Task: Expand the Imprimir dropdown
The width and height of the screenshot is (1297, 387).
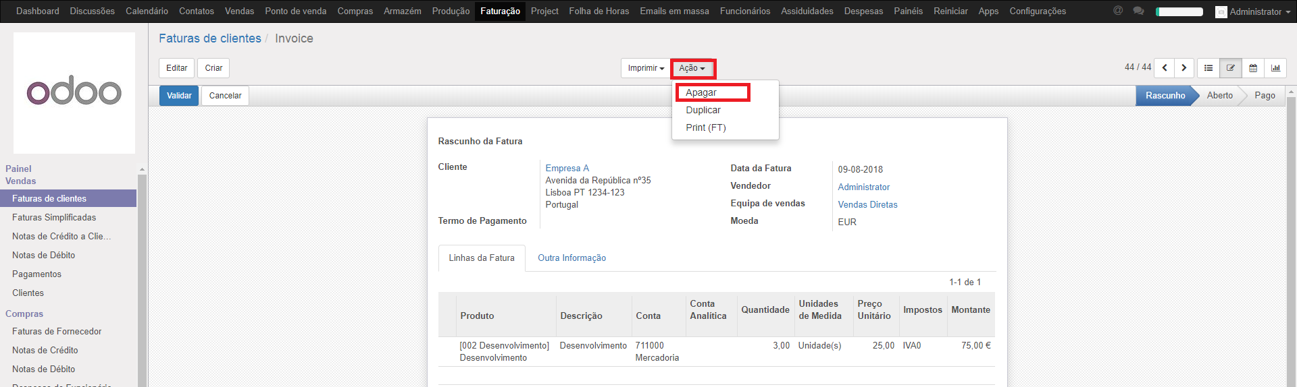Action: click(645, 68)
